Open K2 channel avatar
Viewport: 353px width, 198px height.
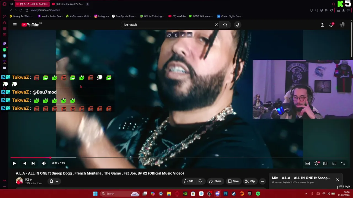(19, 181)
